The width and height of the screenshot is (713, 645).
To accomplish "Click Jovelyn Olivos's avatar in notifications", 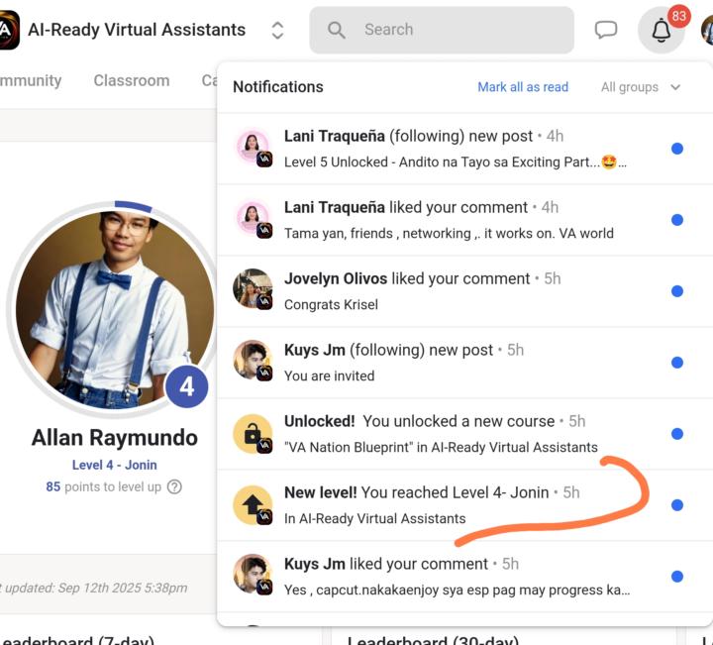I will [x=251, y=290].
